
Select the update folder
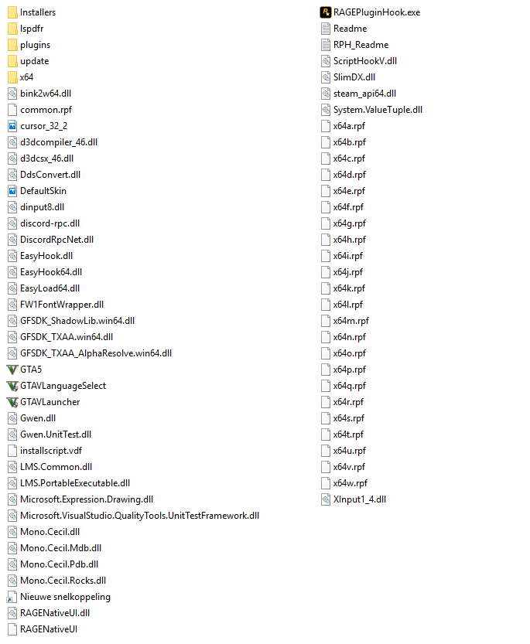[x=28, y=61]
